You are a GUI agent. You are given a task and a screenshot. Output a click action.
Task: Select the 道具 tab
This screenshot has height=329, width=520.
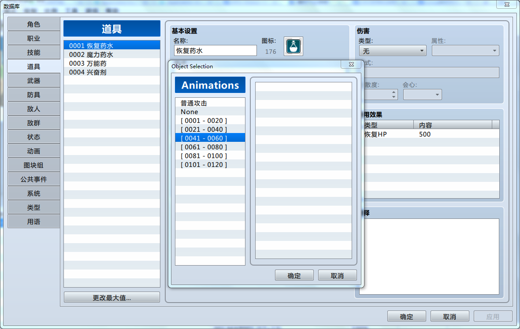(x=34, y=67)
